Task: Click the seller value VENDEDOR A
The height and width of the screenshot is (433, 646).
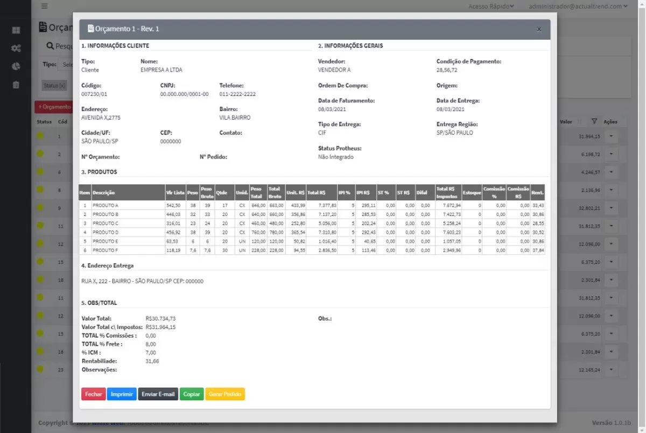Action: pos(334,70)
